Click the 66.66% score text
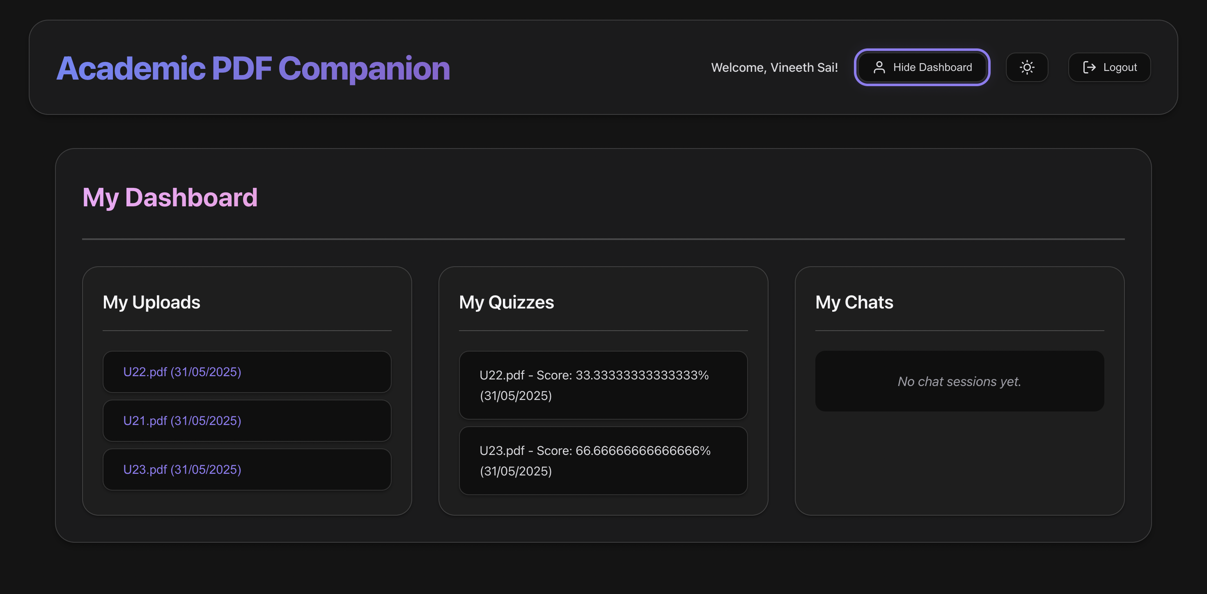 tap(643, 450)
